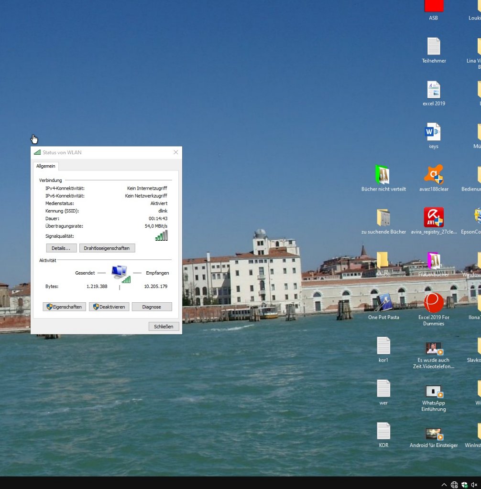Select the WhatsApp Einführung video icon
The height and width of the screenshot is (489, 481).
tap(434, 392)
